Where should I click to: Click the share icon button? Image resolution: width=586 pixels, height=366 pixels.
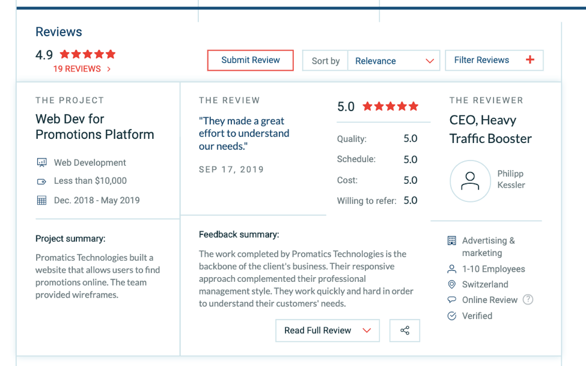[404, 331]
